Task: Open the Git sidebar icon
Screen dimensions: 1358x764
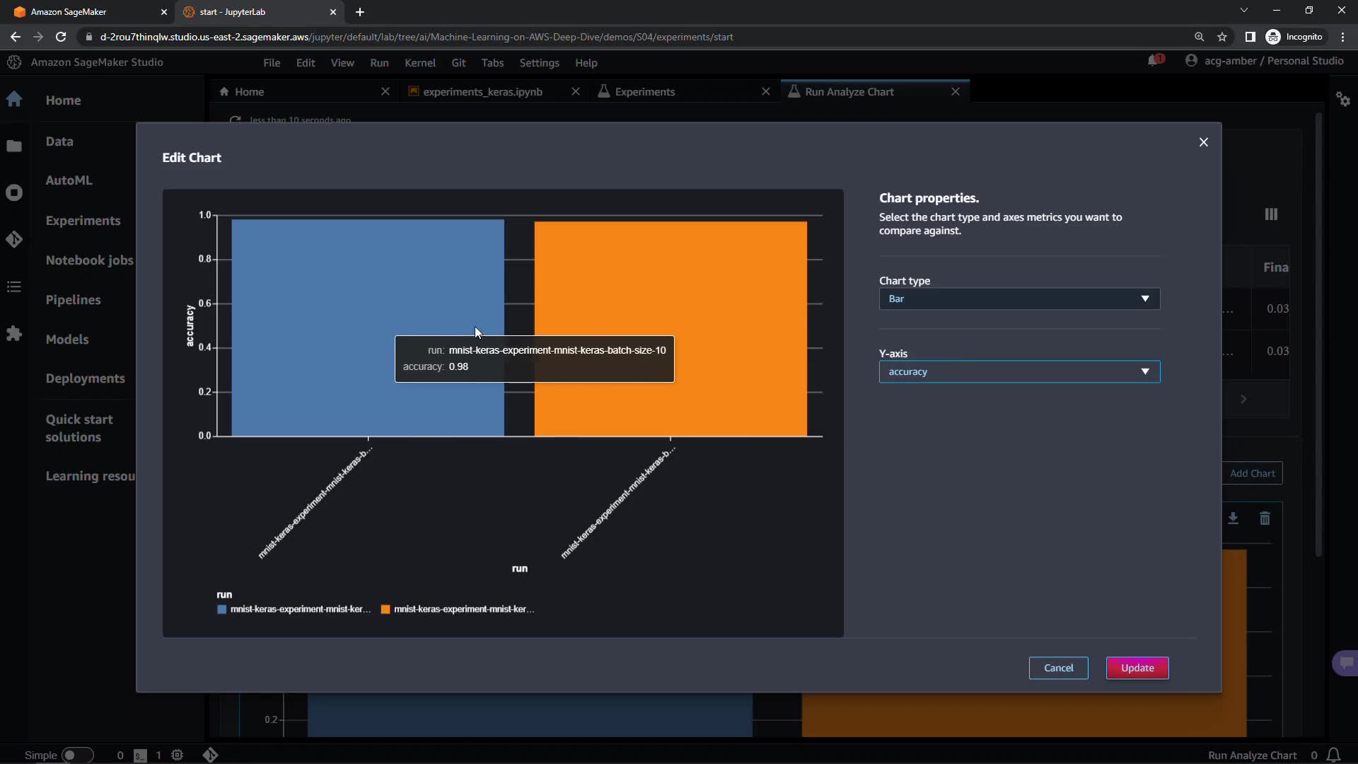Action: tap(14, 240)
